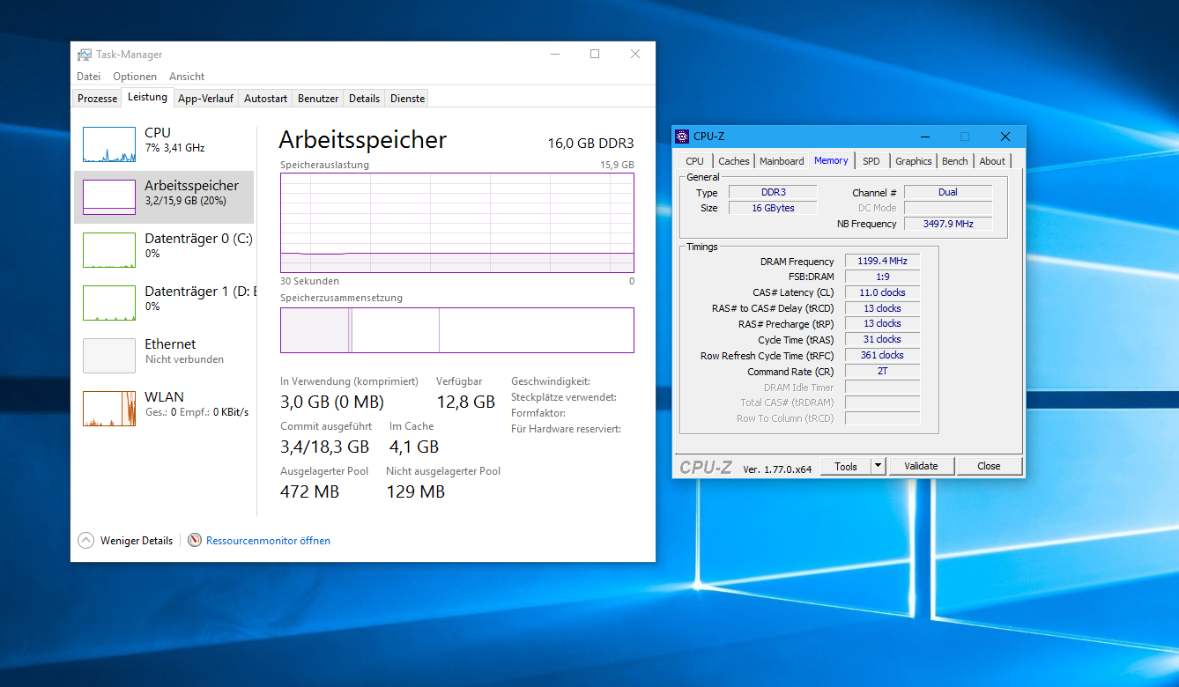
Task: Open the Datei menu
Action: [x=88, y=77]
